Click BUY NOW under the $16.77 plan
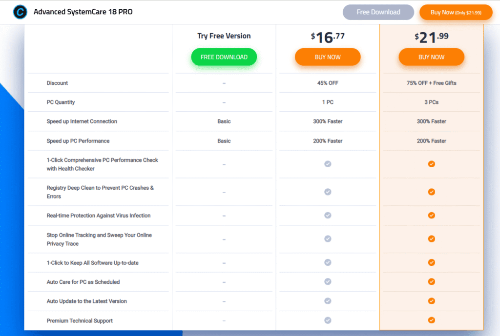Screen dimensions: 500x336 tap(328, 57)
